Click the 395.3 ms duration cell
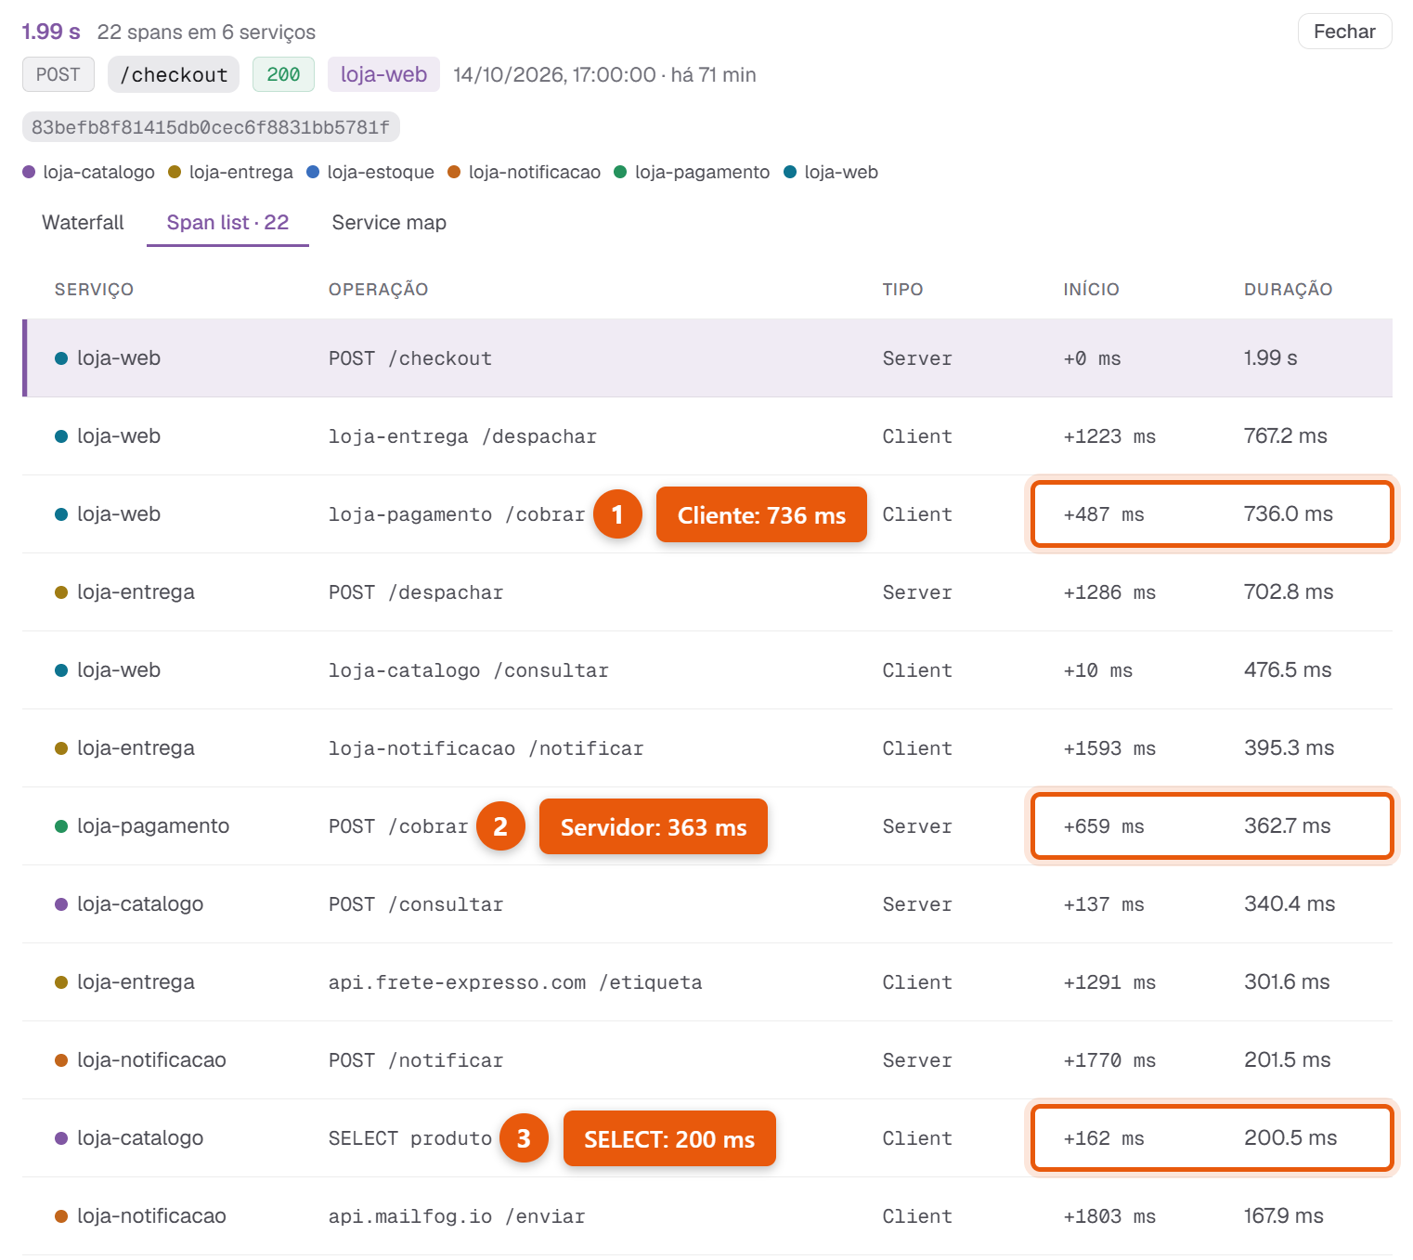 coord(1289,748)
